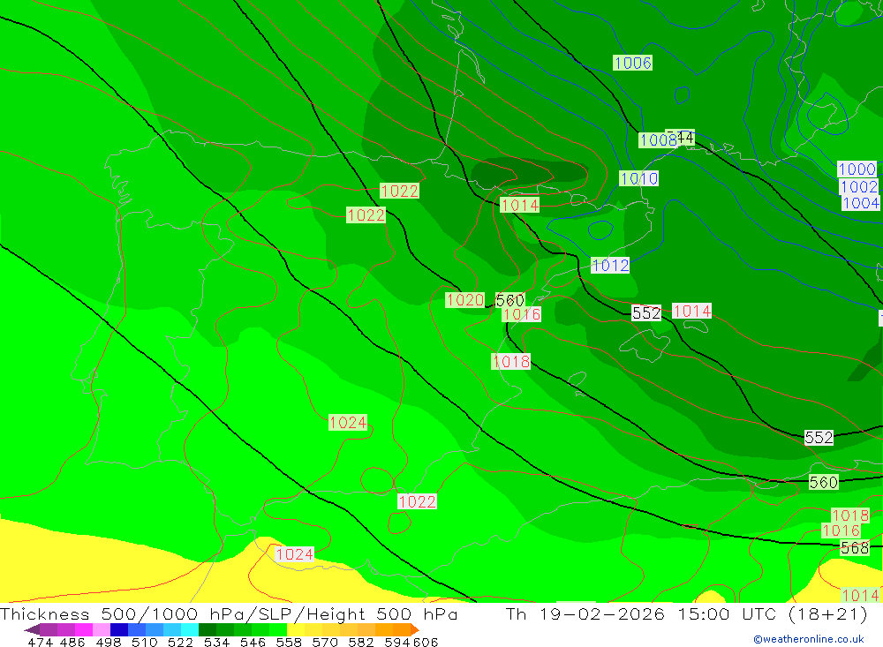Click the legend value 510
The image size is (883, 647).
point(144,642)
